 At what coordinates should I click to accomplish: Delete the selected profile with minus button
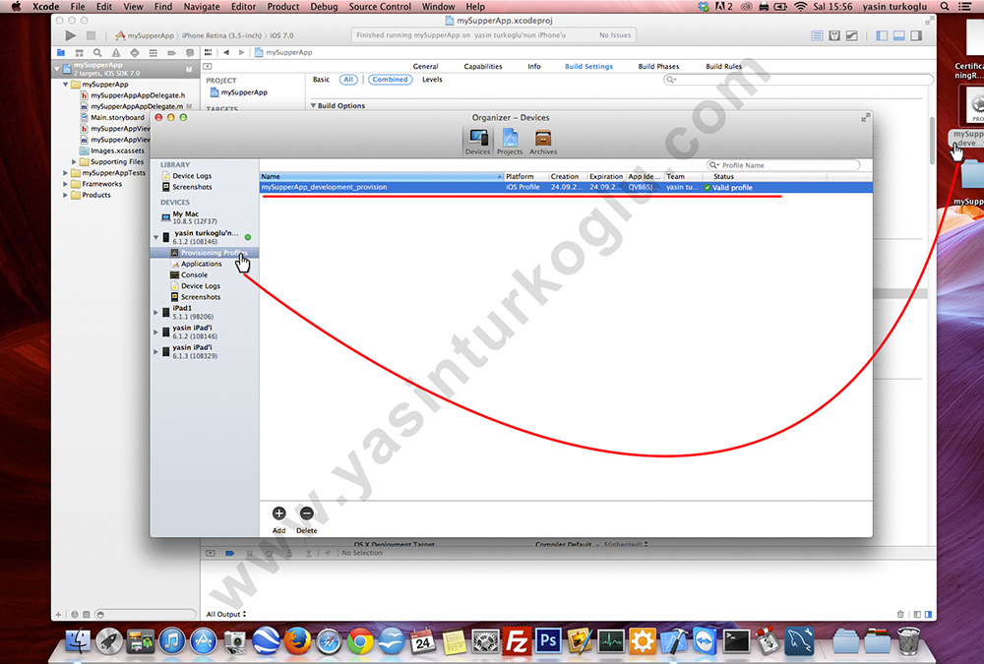pos(306,513)
